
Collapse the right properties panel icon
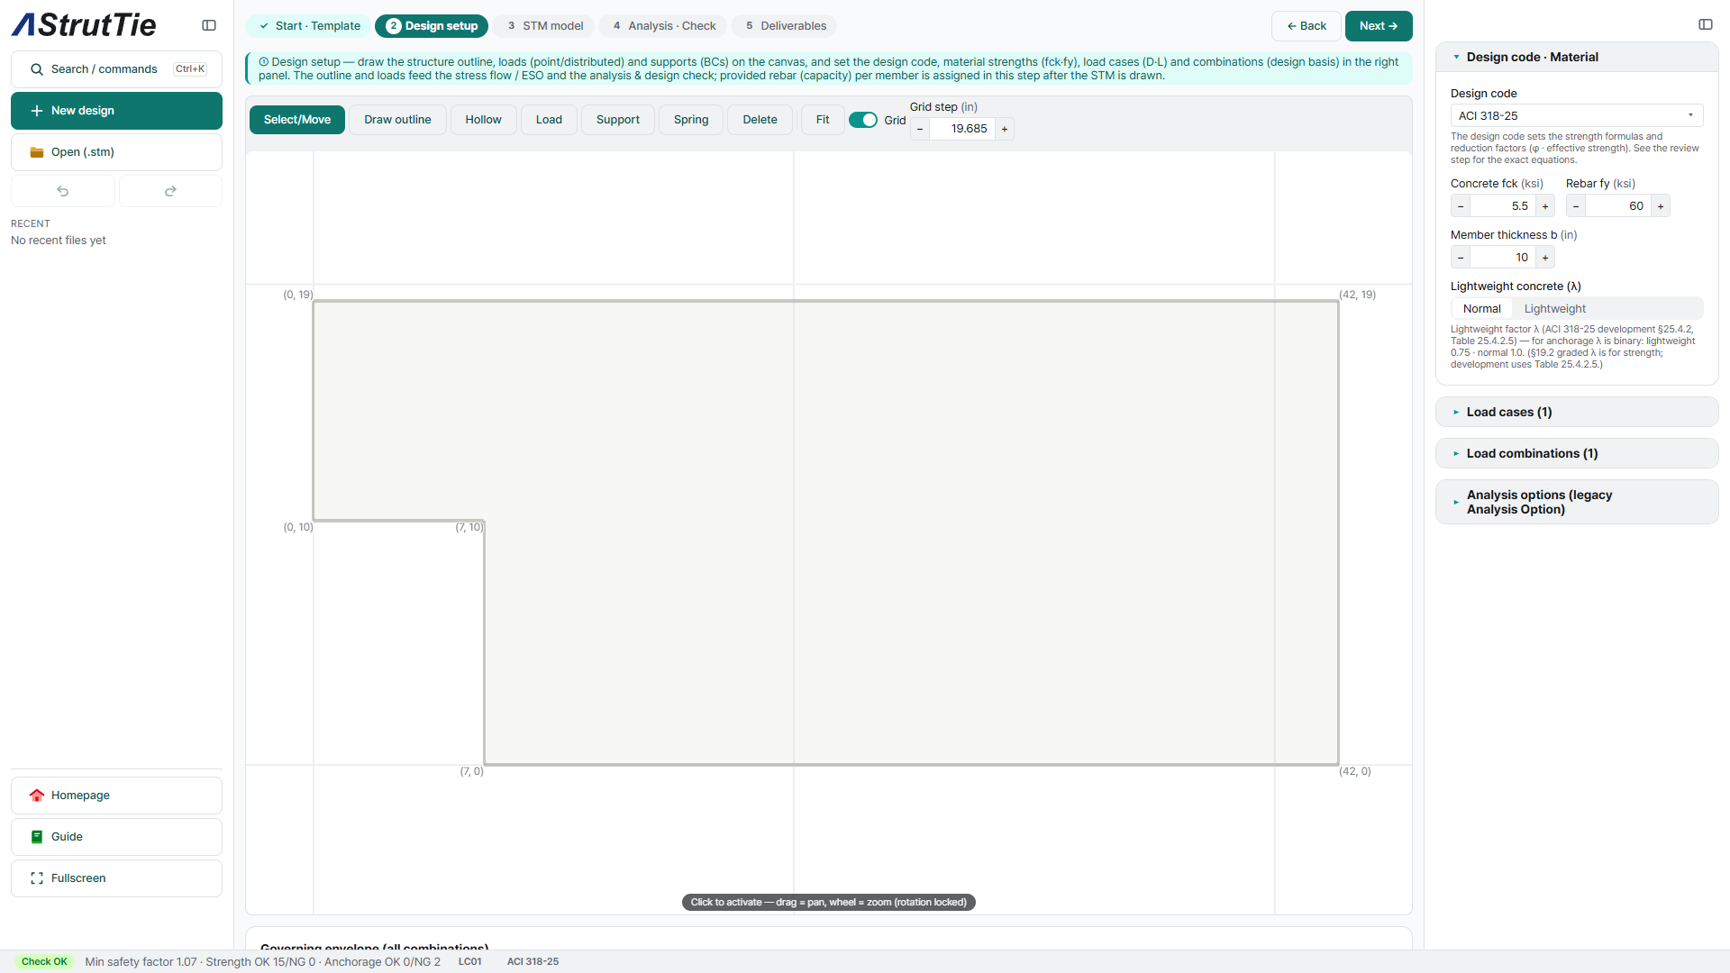1706,24
